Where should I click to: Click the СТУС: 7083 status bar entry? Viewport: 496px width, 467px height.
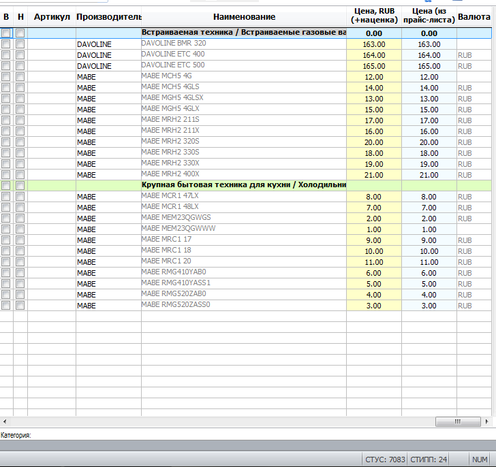pos(385,459)
